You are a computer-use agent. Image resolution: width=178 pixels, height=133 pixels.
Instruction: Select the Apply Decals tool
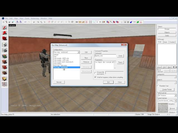pyautogui.click(x=4, y=67)
